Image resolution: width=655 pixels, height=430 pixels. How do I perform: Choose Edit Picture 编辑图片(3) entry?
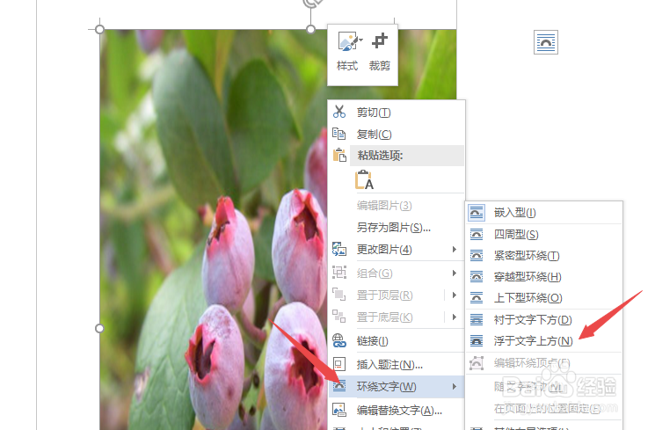pyautogui.click(x=397, y=205)
